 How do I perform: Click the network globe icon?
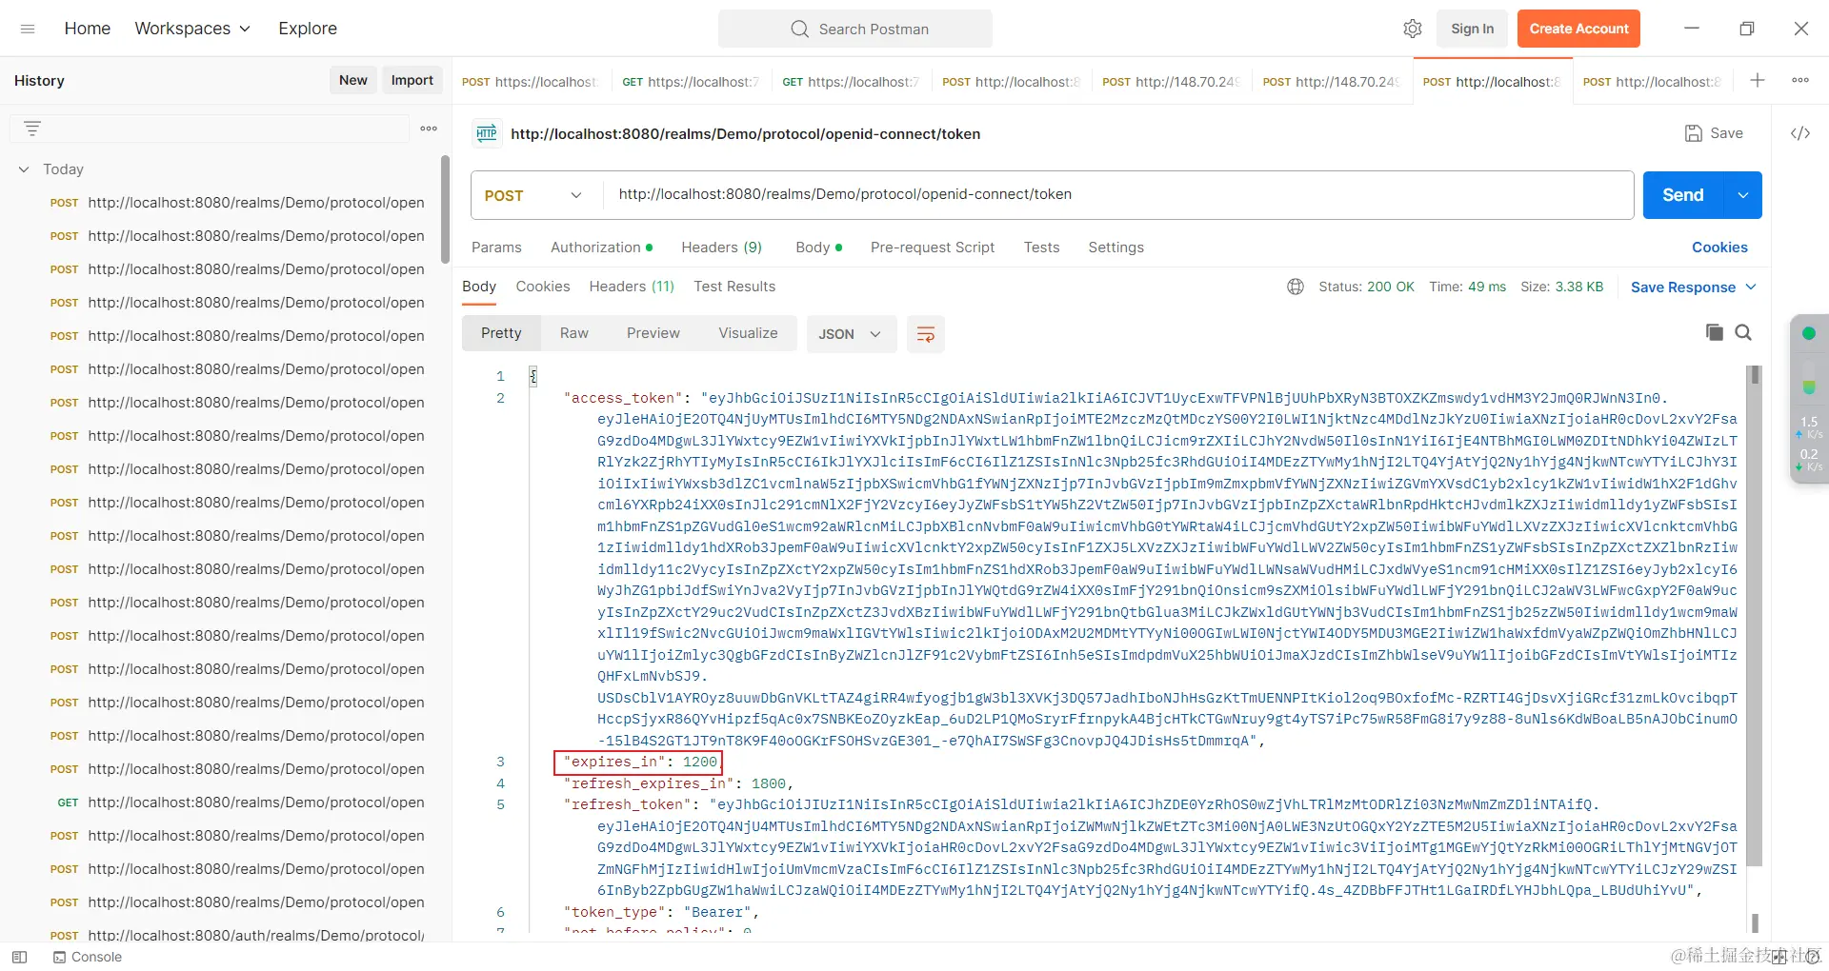coord(1296,287)
